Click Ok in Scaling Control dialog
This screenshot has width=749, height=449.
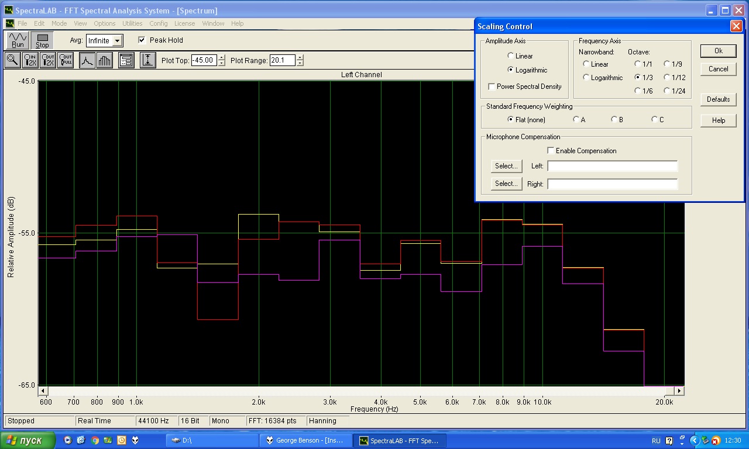point(718,51)
